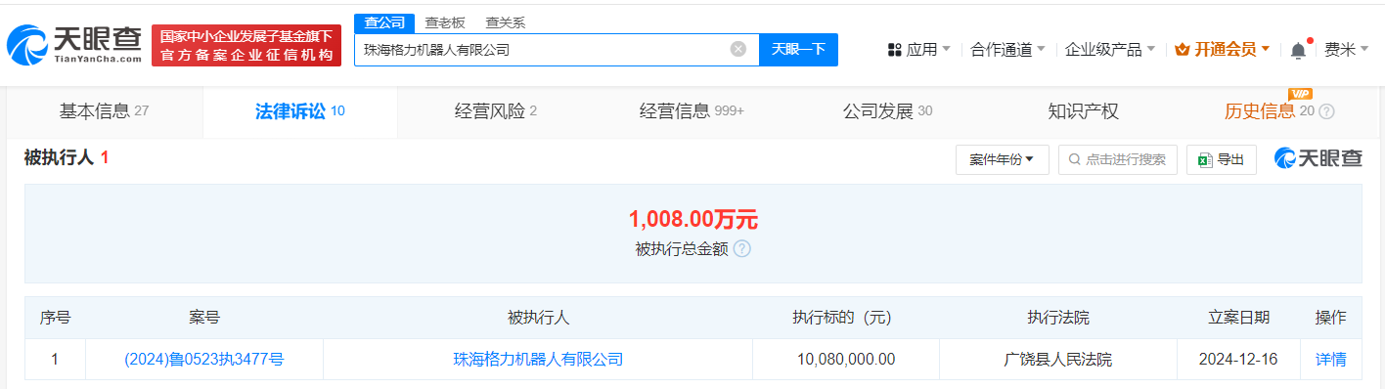Open case link (2024)鲁0523执3477号
The image size is (1385, 389).
click(x=204, y=360)
